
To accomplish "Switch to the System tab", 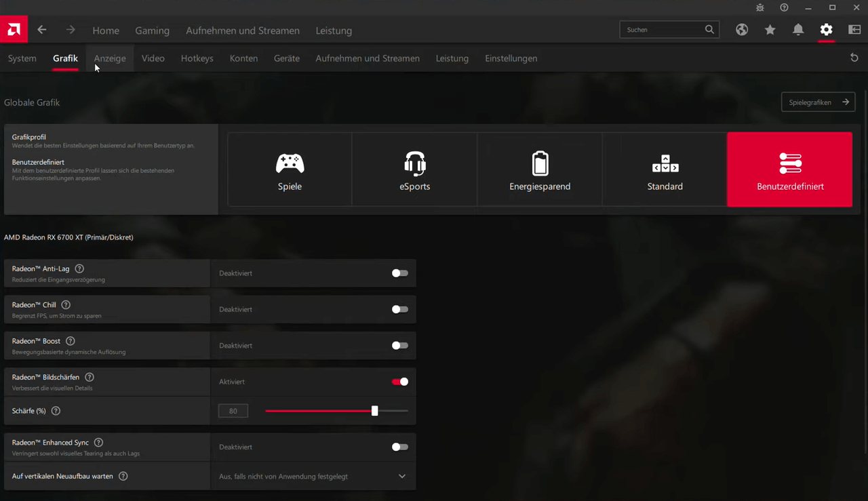I will coord(22,58).
